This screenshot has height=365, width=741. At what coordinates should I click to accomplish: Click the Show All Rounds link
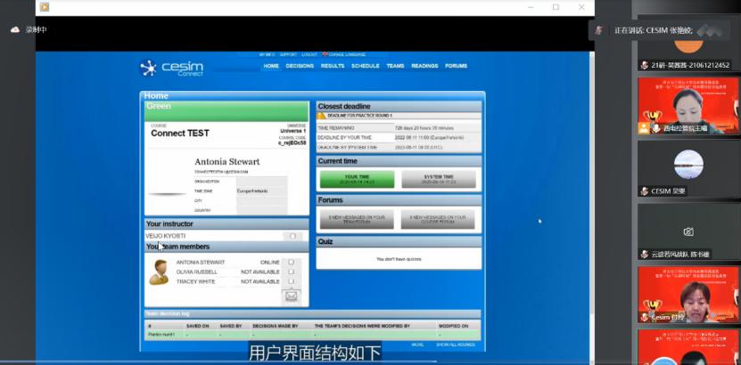[x=457, y=344]
